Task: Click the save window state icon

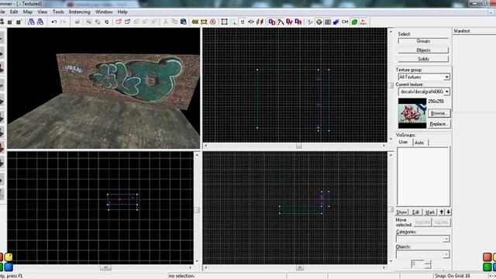Action: (x=40, y=22)
